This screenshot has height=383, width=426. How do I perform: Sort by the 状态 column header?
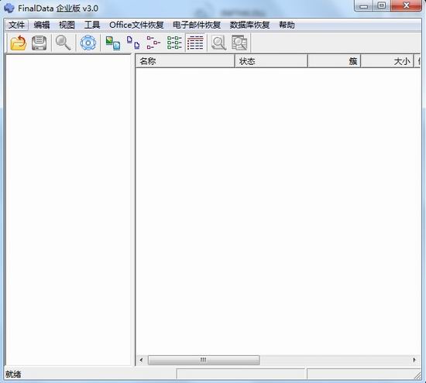(271, 61)
